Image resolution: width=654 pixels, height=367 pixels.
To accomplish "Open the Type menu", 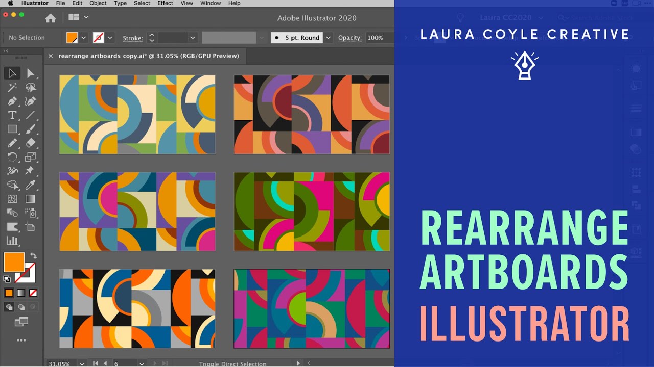I will coord(121,3).
